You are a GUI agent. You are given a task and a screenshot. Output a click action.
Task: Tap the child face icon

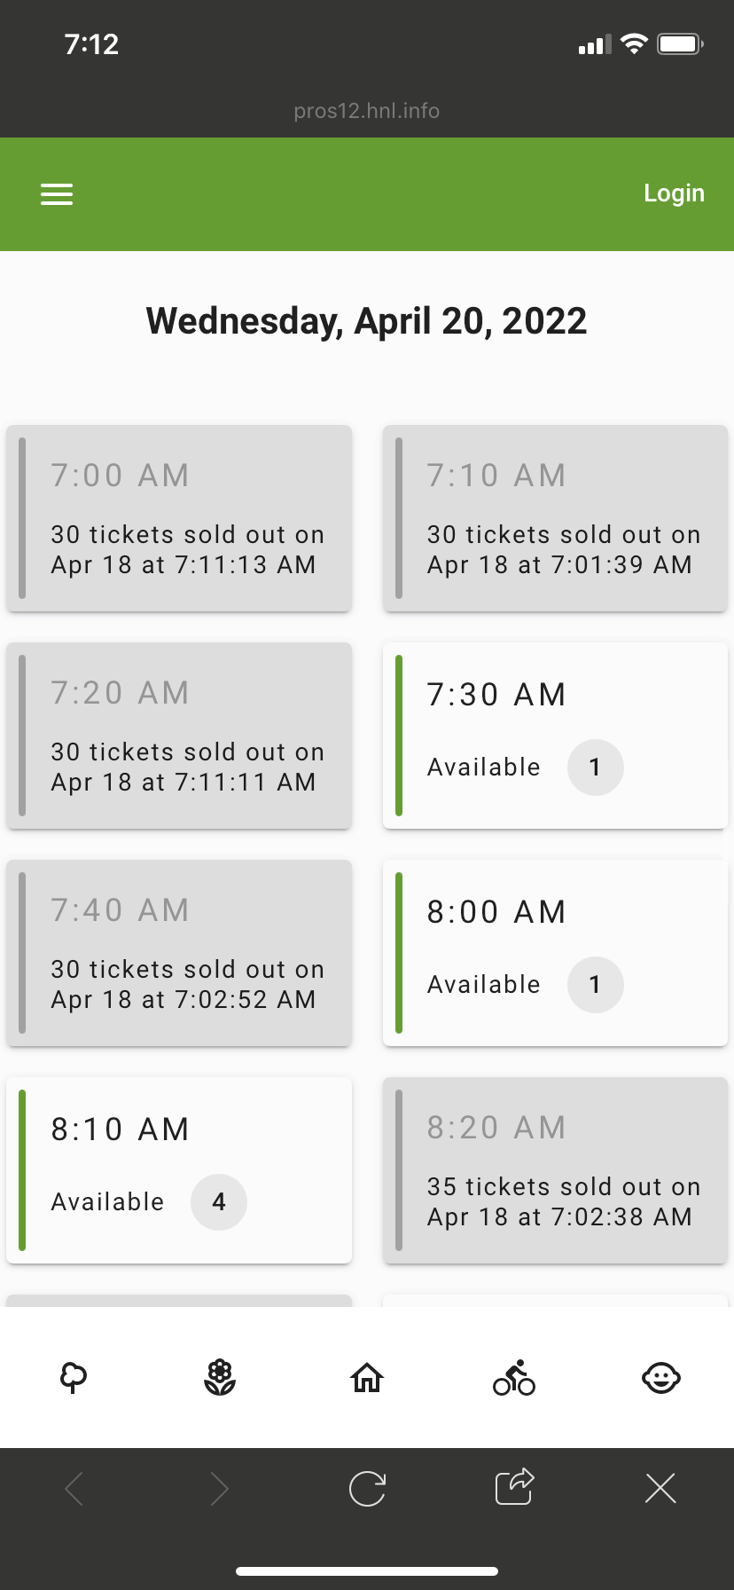click(660, 1378)
